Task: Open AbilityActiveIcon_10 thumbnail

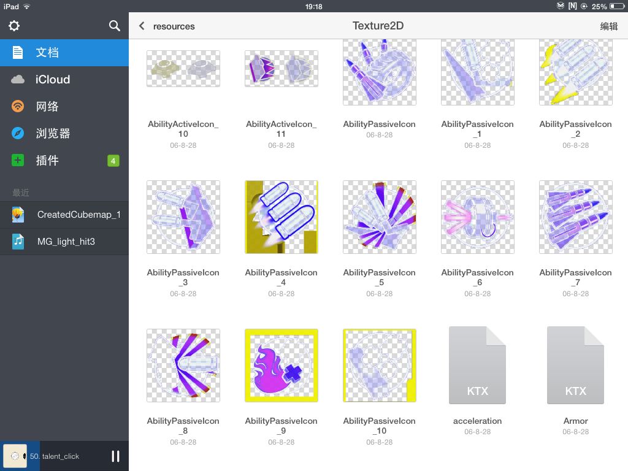Action: (x=183, y=69)
